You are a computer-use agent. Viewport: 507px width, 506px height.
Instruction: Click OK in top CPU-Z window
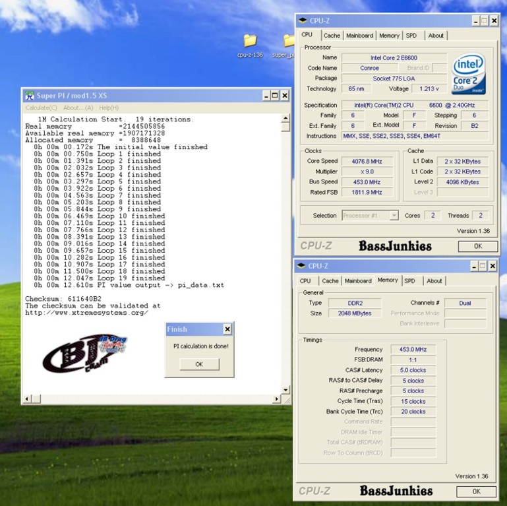[x=478, y=246]
